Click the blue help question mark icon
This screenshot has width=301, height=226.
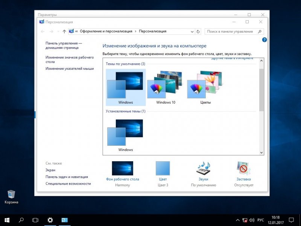265,40
